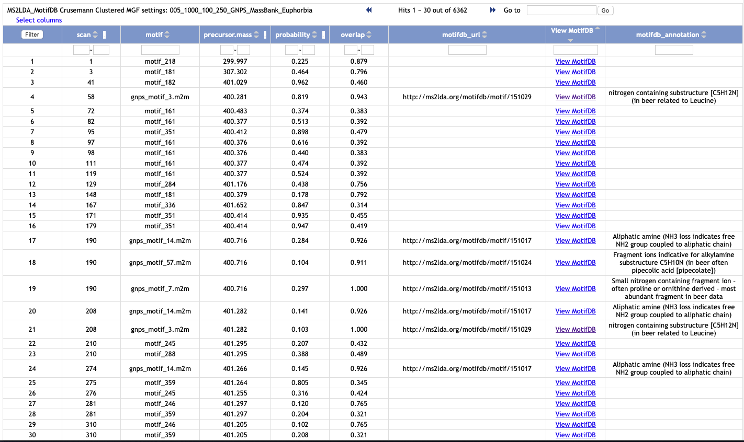Sort table by motifdb_url column

[484, 35]
